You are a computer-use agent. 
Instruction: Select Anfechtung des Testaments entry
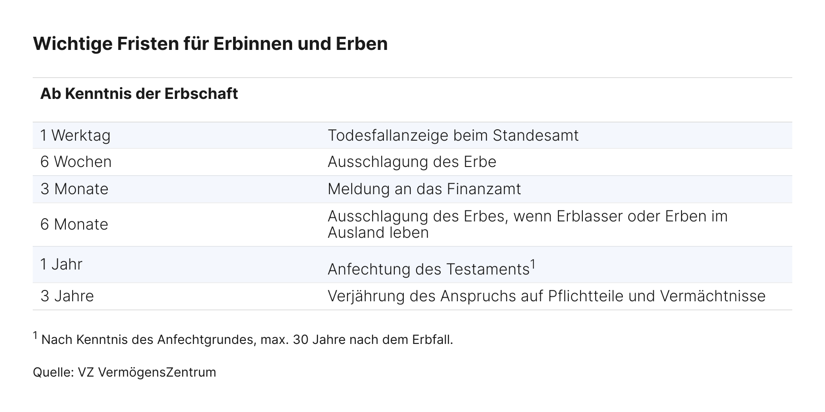pyautogui.click(x=428, y=270)
